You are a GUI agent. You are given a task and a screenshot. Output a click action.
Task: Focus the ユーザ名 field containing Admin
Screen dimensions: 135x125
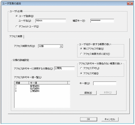click(51, 21)
